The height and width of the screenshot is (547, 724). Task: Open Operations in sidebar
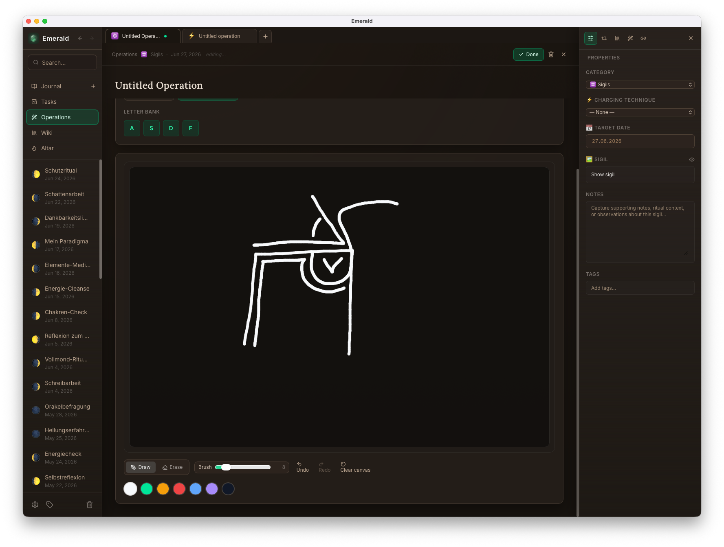coord(62,117)
